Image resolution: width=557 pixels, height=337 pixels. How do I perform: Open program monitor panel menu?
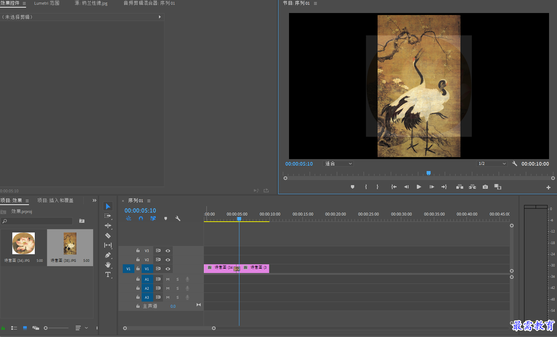pyautogui.click(x=315, y=3)
